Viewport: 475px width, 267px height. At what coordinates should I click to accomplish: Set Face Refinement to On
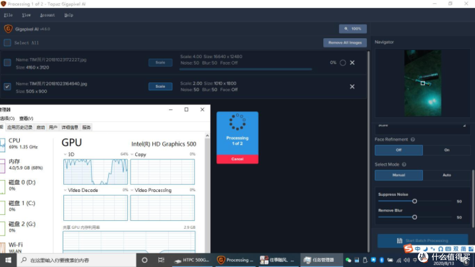point(446,150)
